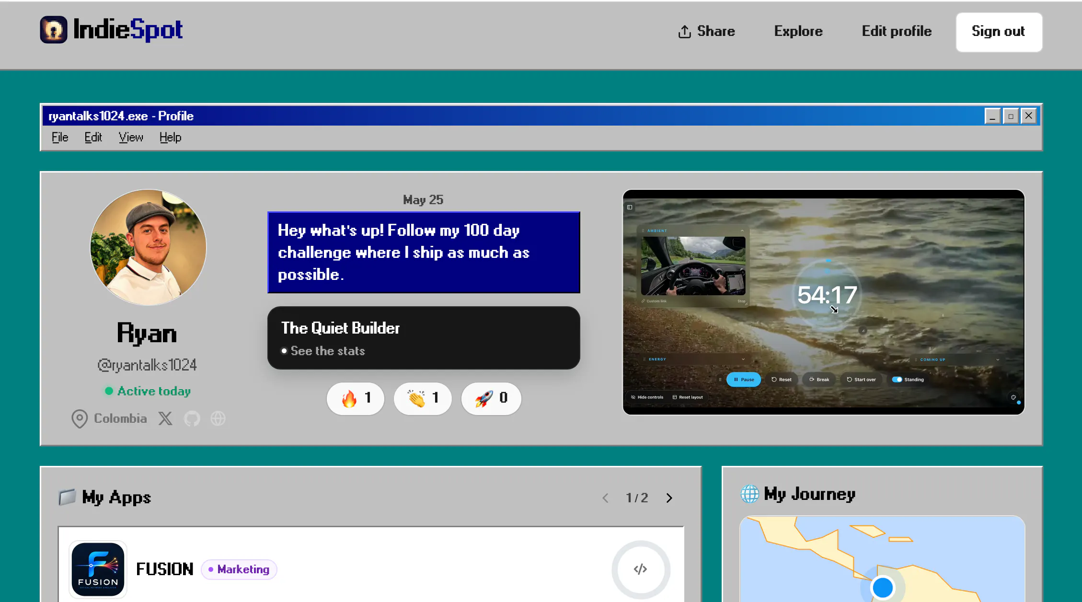Click the 1 / 2 page indicator
Viewport: 1082px width, 602px height.
pos(637,498)
